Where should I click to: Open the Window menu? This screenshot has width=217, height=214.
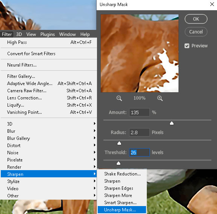pyautogui.click(x=68, y=34)
